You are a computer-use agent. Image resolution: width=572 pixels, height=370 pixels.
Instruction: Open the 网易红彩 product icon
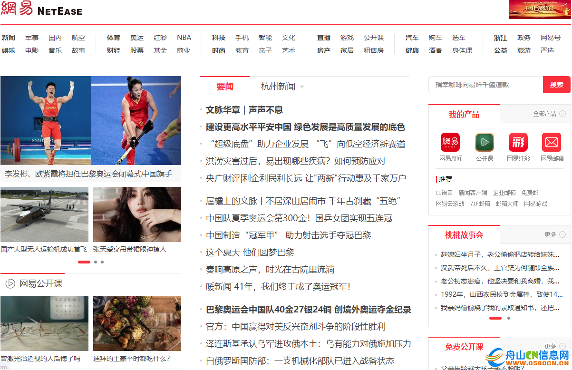[x=518, y=142]
